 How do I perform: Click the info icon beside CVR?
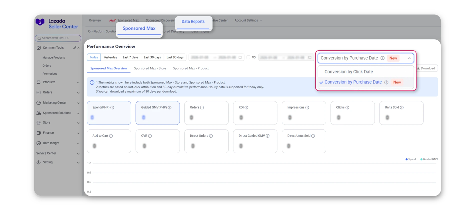pos(150,136)
